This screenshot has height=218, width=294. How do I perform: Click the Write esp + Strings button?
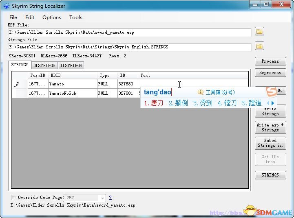pos(270,127)
